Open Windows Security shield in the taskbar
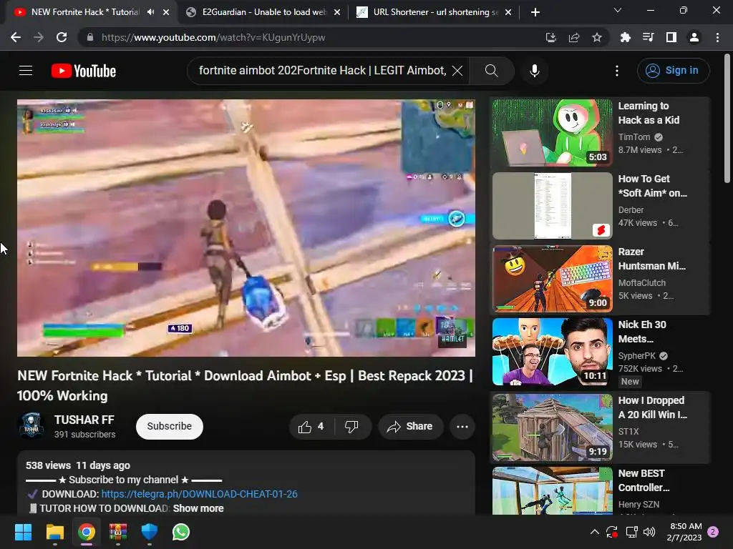This screenshot has width=733, height=549. 149,532
